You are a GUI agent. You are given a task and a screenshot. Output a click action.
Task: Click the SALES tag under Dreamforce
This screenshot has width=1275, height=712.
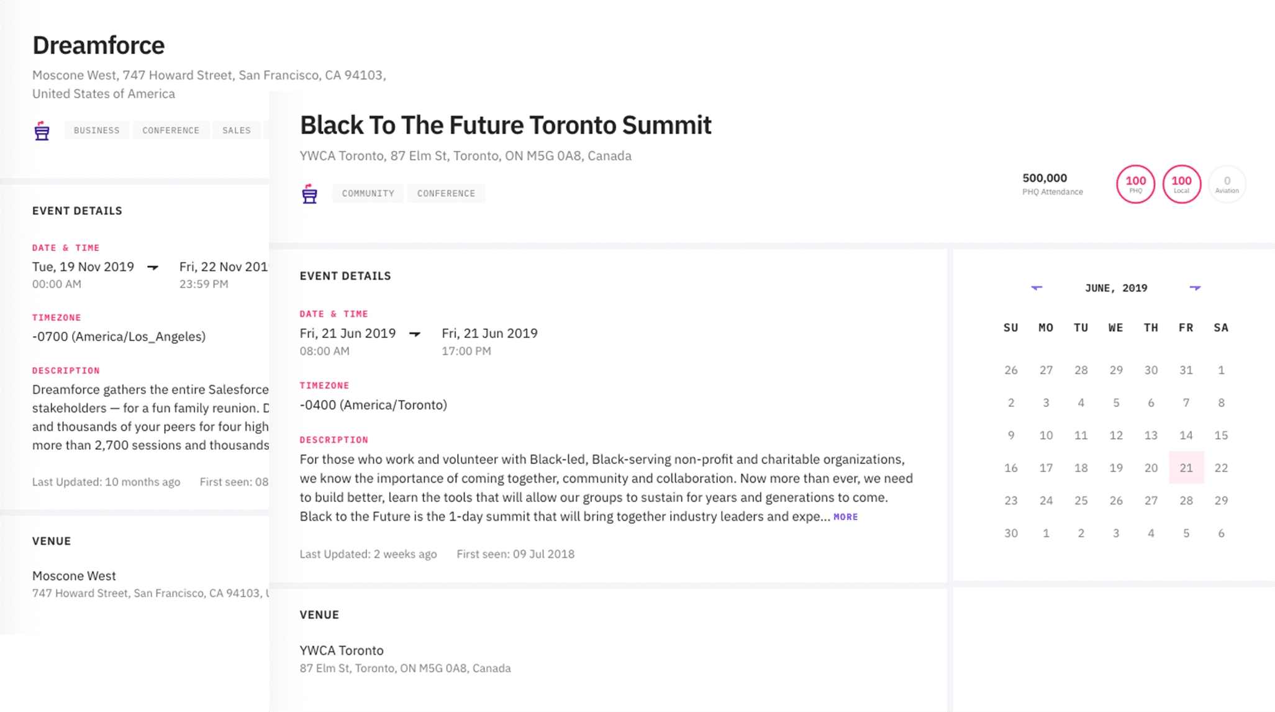point(236,130)
